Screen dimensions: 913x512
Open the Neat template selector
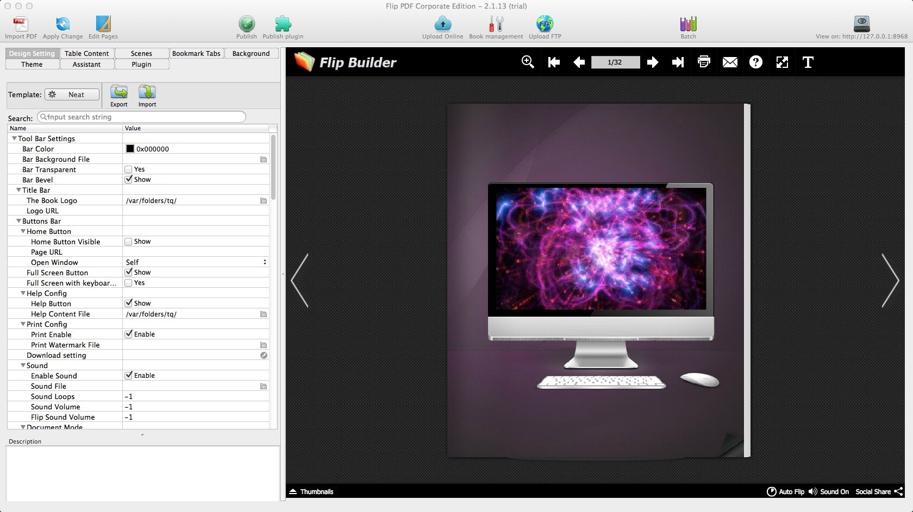coord(72,94)
